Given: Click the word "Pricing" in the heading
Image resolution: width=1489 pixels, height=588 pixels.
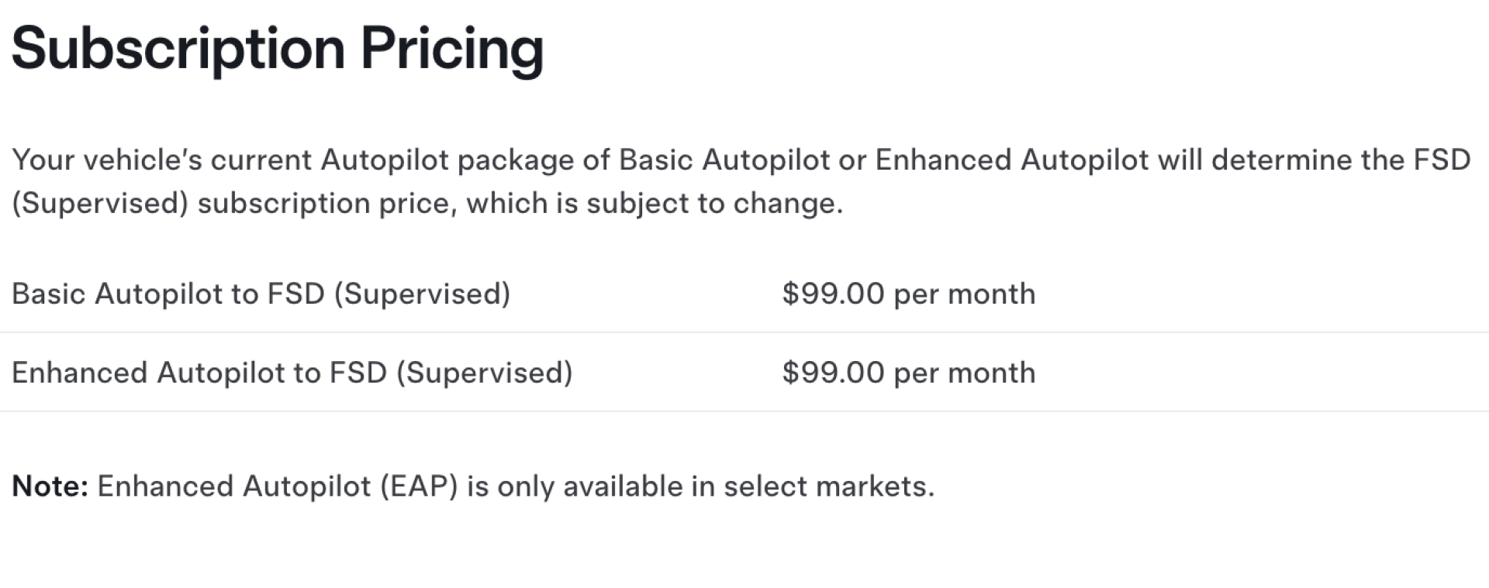Looking at the screenshot, I should point(451,48).
